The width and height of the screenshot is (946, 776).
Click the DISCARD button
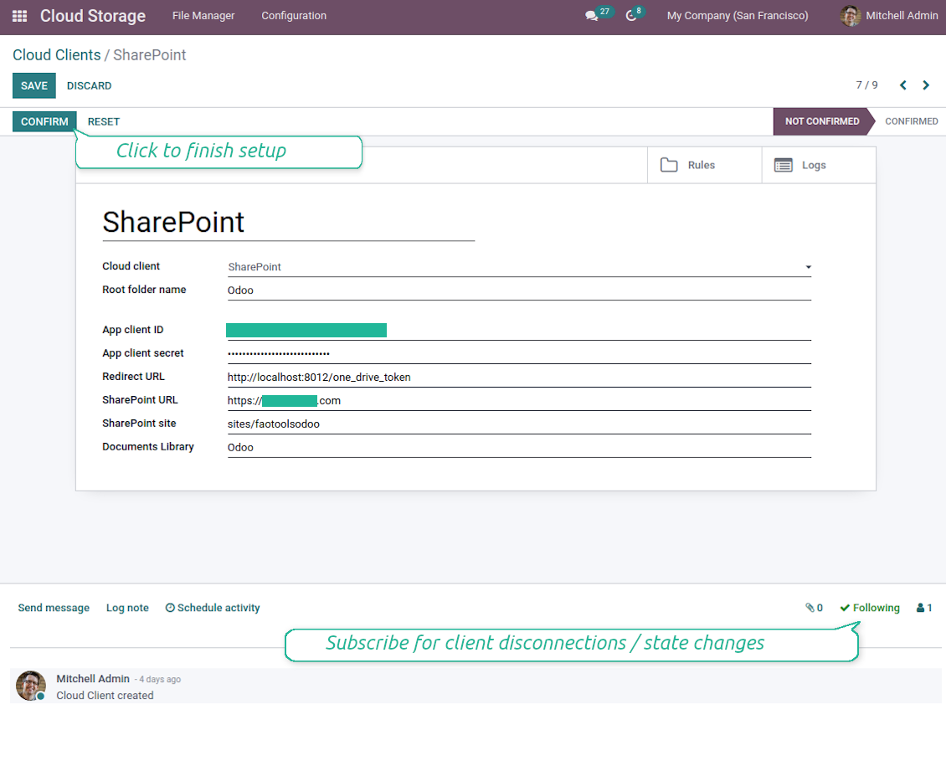click(x=90, y=85)
